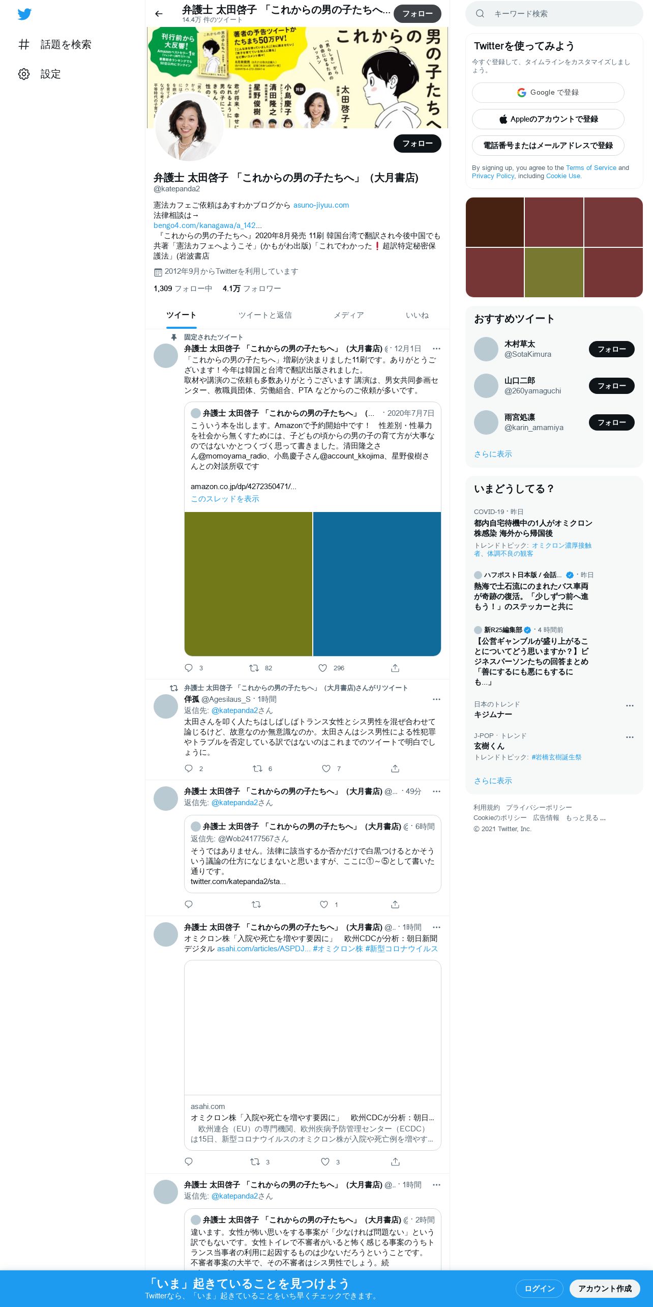Open the olive-green image in quoted tweet
The height and width of the screenshot is (1307, 653).
pos(248,584)
